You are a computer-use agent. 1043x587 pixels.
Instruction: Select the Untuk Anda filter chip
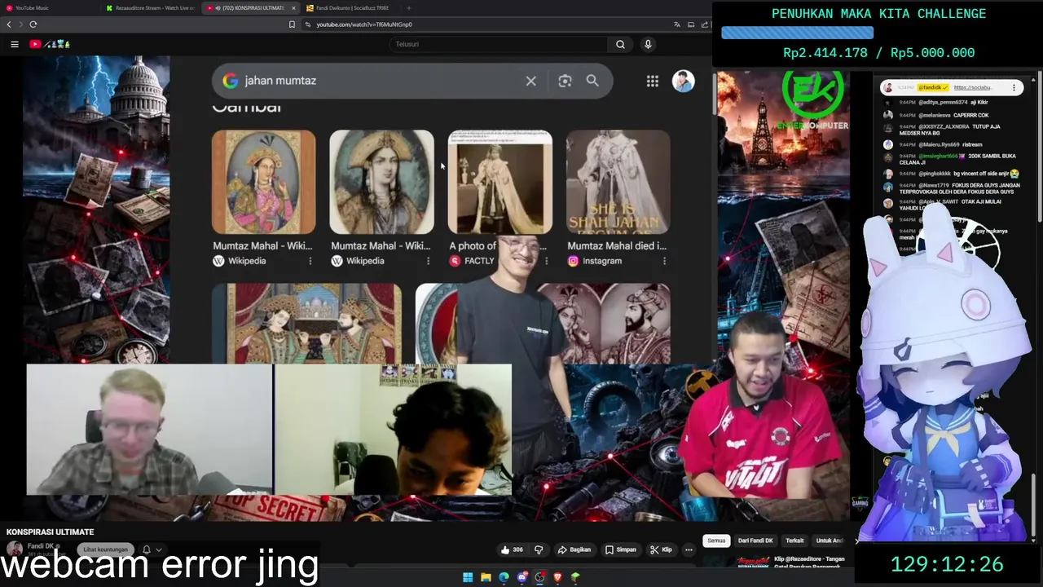[x=830, y=541]
